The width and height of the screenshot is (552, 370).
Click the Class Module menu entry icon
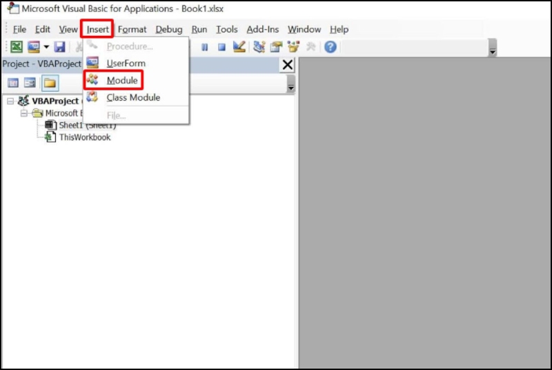pyautogui.click(x=92, y=96)
